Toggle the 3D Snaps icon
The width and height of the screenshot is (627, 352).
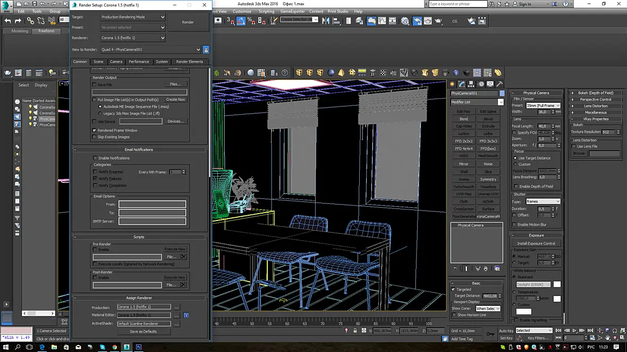pyautogui.click(x=230, y=21)
